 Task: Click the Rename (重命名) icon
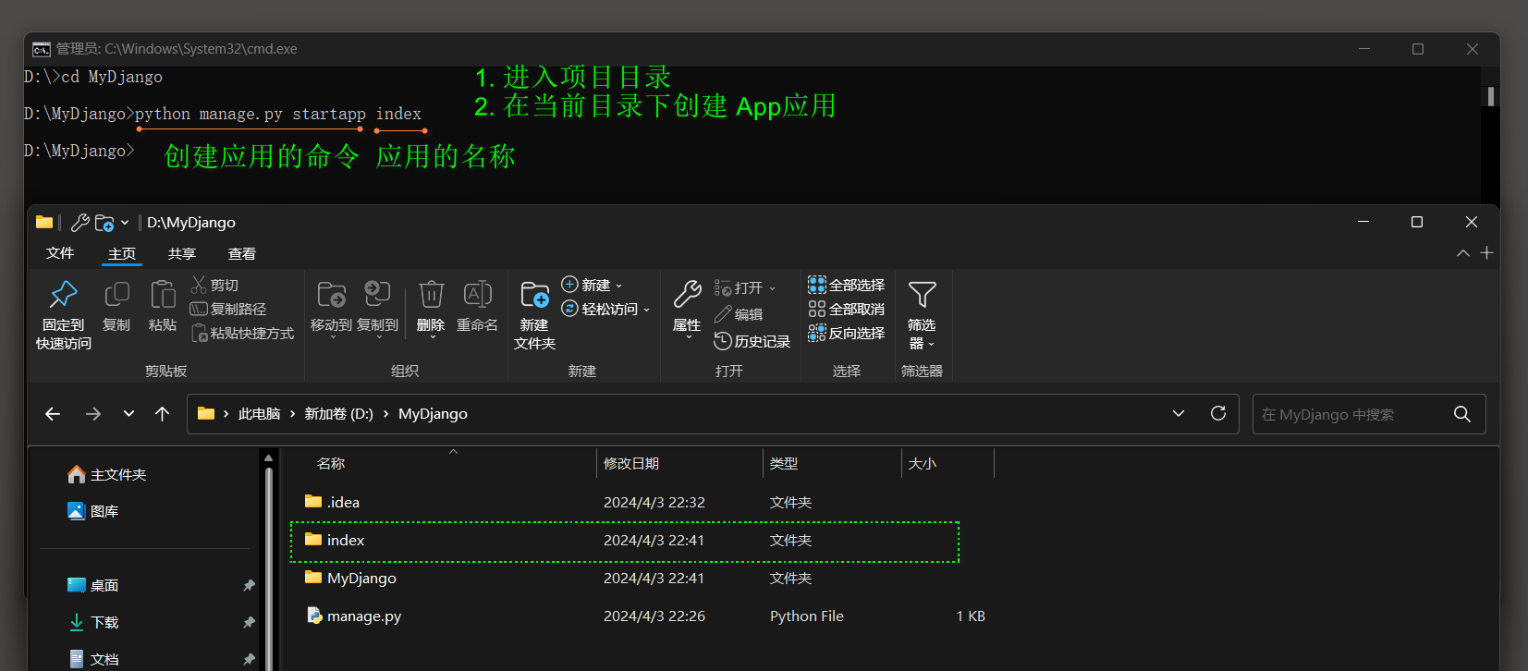(478, 294)
